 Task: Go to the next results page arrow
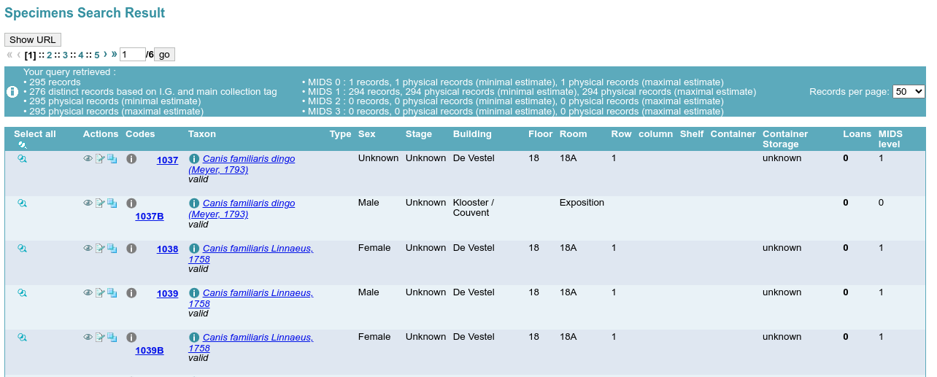click(x=105, y=54)
